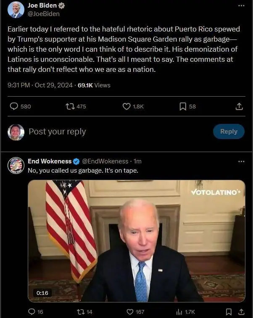253x318 pixels.
Task: Share the End Wokeness reply
Action: tap(241, 312)
